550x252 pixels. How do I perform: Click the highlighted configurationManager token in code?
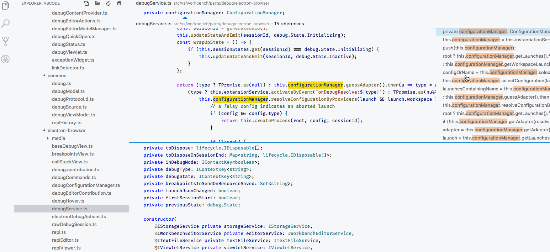315,85
